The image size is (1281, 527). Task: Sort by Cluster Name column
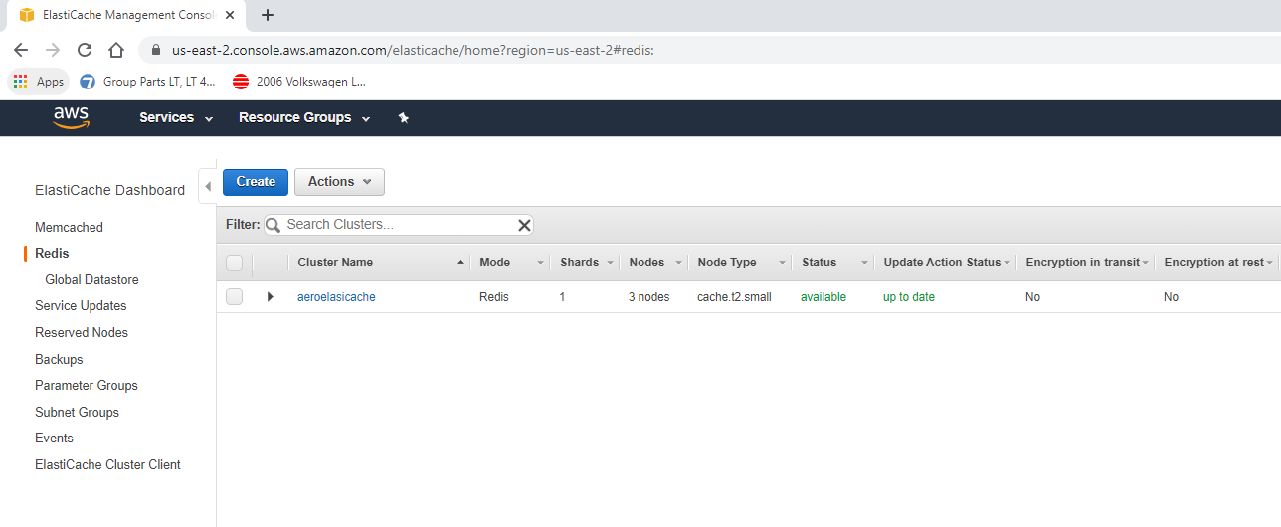coord(335,263)
